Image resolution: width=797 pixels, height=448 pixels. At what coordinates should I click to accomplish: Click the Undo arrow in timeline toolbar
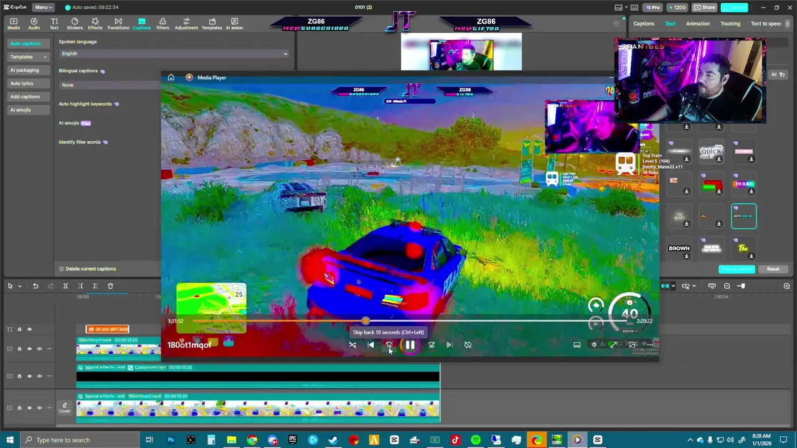(x=35, y=286)
